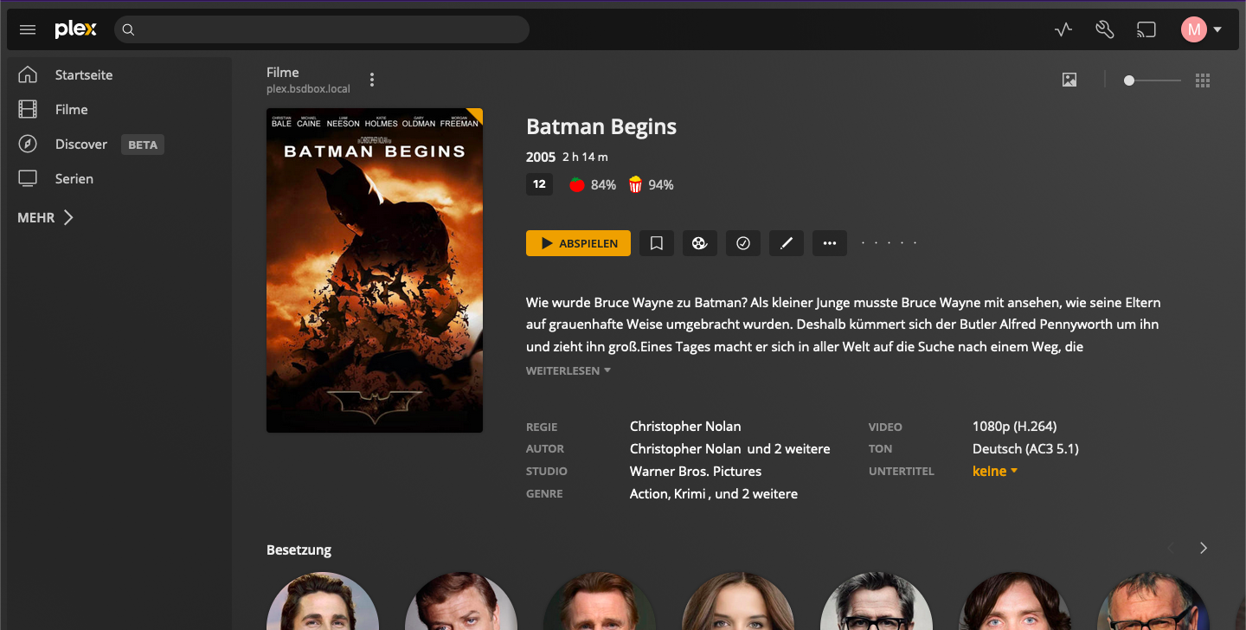Click the Action genre link
This screenshot has height=630, width=1246.
tap(649, 493)
